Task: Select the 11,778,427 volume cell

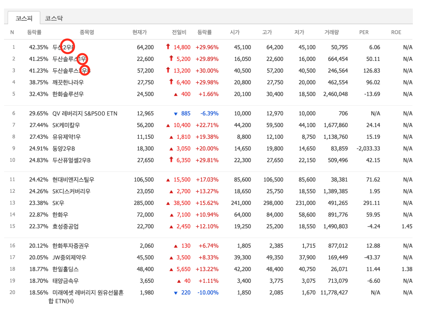Action: pos(334,292)
